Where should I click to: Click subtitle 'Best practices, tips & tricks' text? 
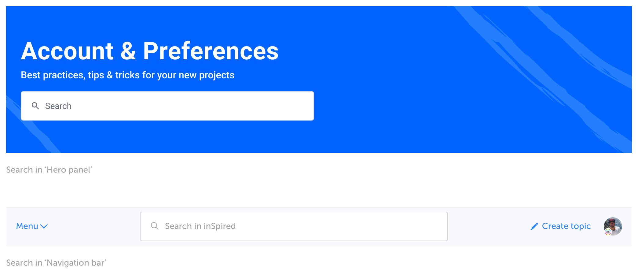(80, 75)
